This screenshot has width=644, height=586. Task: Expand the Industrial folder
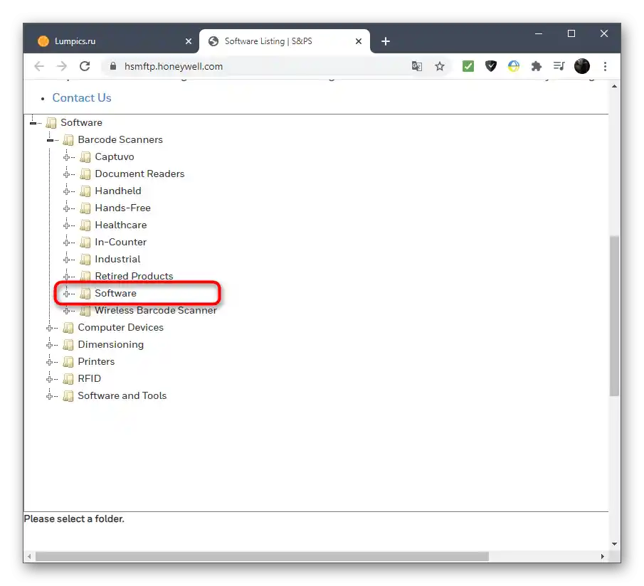[x=67, y=260]
